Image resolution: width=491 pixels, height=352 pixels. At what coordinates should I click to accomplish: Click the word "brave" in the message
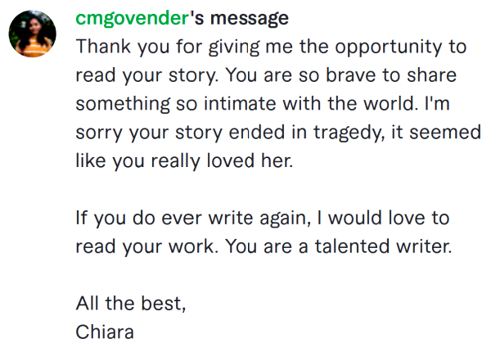point(350,75)
